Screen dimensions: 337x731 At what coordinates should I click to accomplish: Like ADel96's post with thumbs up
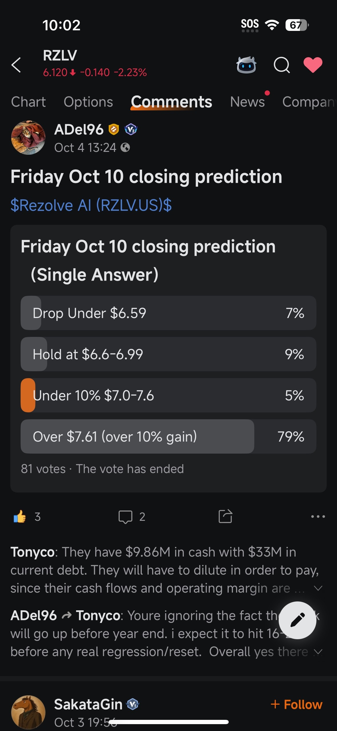20,517
